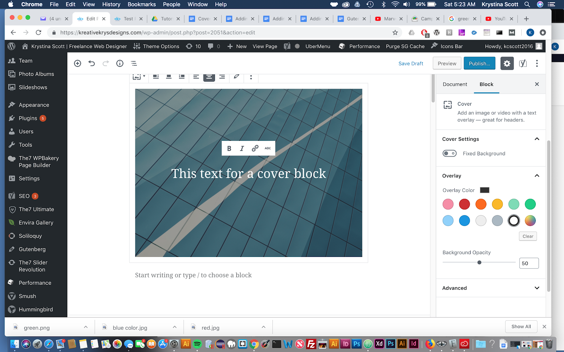Click the Save Draft link

point(411,64)
